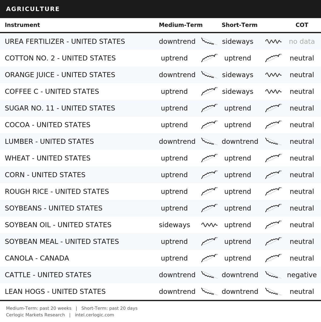This screenshot has width=321, height=322.
Task: Select the COCOA - UNITED STATES instrument
Action: coord(47,125)
